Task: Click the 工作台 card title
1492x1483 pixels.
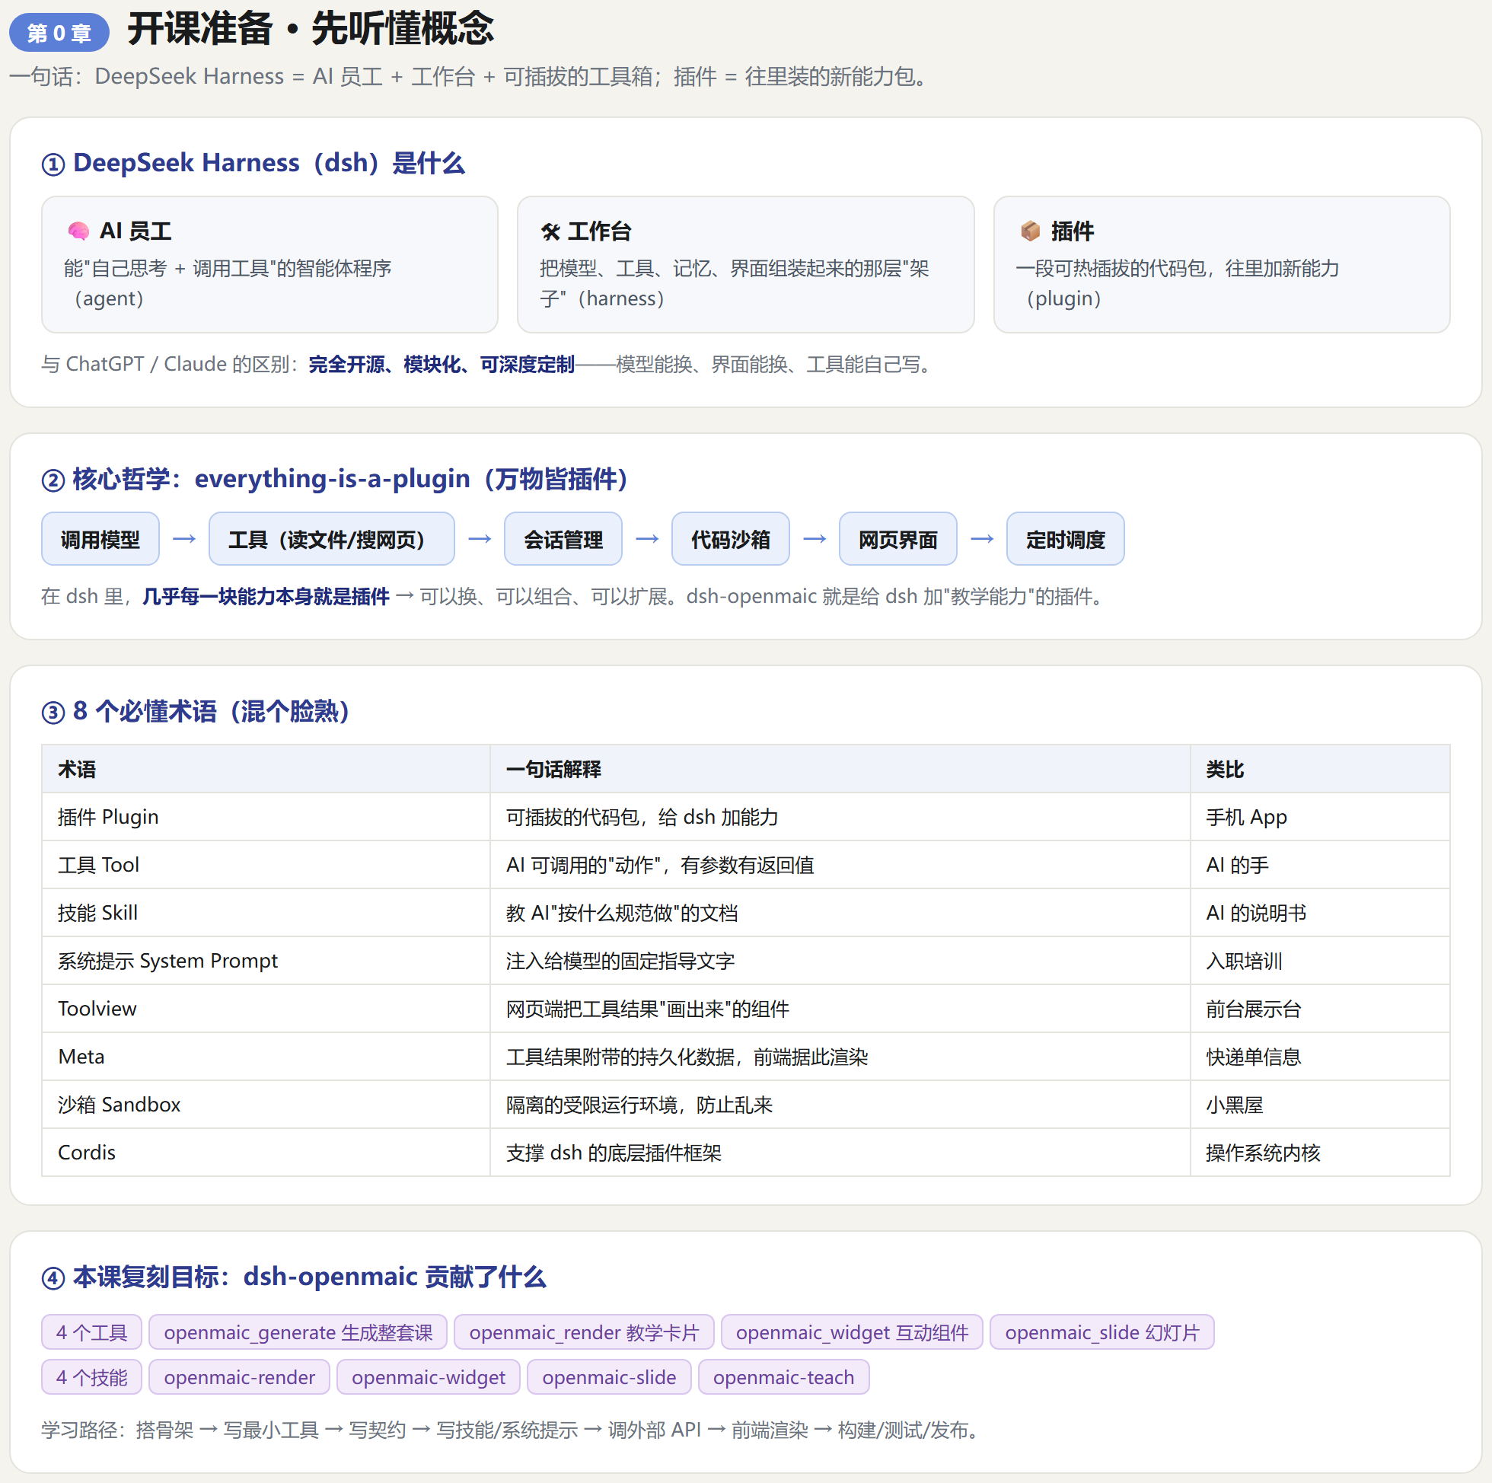Action: click(599, 231)
